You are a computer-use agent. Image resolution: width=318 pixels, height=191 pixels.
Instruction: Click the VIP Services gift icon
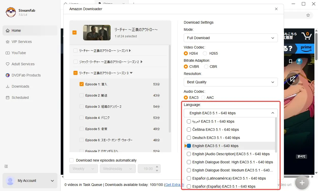(x=7, y=42)
